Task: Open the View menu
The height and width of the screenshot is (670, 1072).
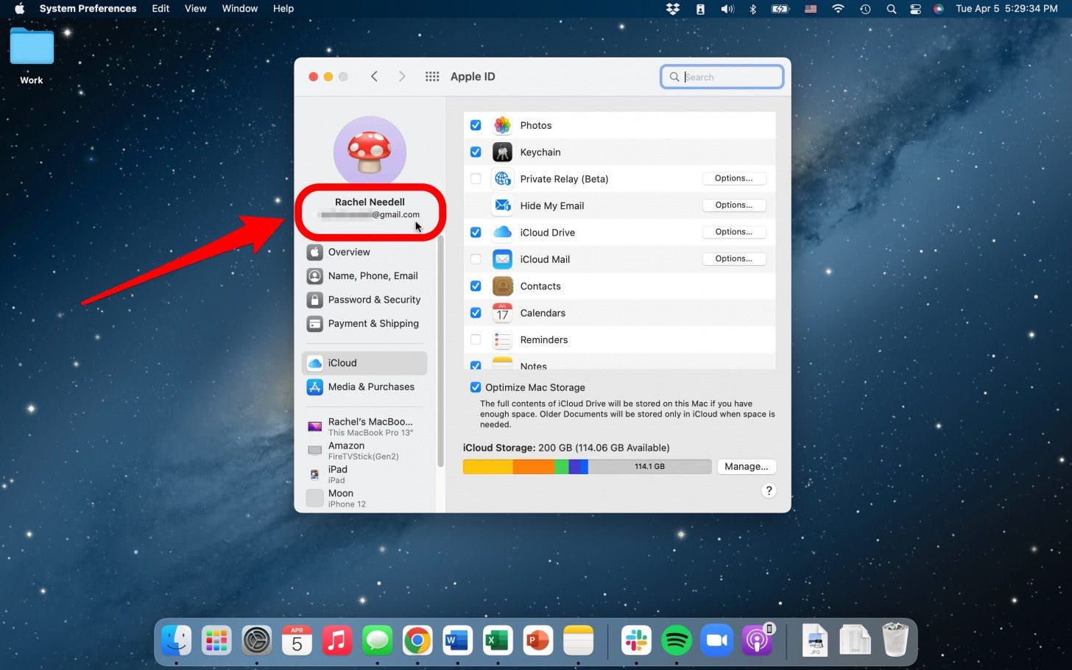Action: pos(195,8)
